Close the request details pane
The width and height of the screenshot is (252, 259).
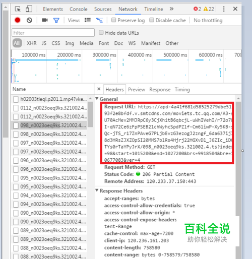coord(99,89)
